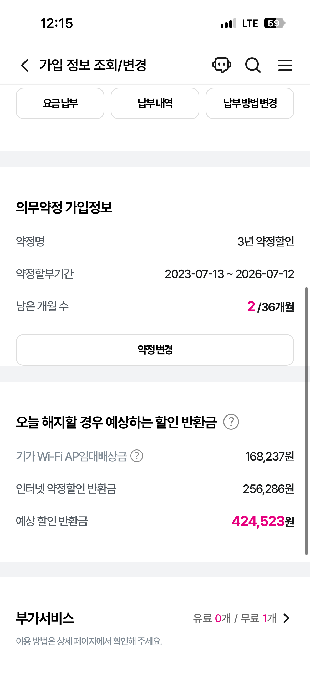
Task: Tap the 424,523원 expected refund amount
Action: point(263,521)
